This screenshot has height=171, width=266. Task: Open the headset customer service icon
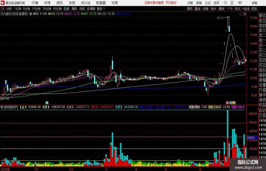pyautogui.click(x=225, y=3)
